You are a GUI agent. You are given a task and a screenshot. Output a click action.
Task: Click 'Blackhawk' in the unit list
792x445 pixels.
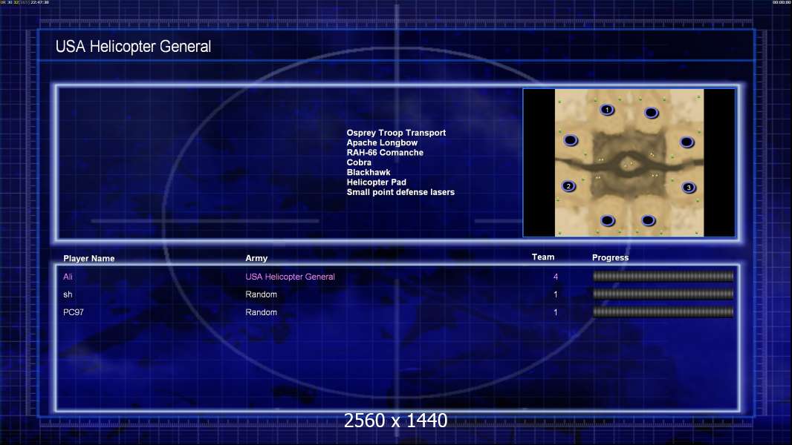(369, 172)
